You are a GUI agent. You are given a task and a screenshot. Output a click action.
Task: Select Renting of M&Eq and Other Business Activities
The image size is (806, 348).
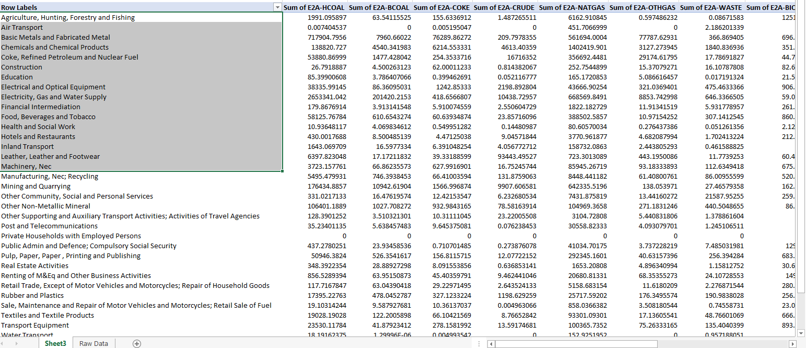pyautogui.click(x=76, y=276)
